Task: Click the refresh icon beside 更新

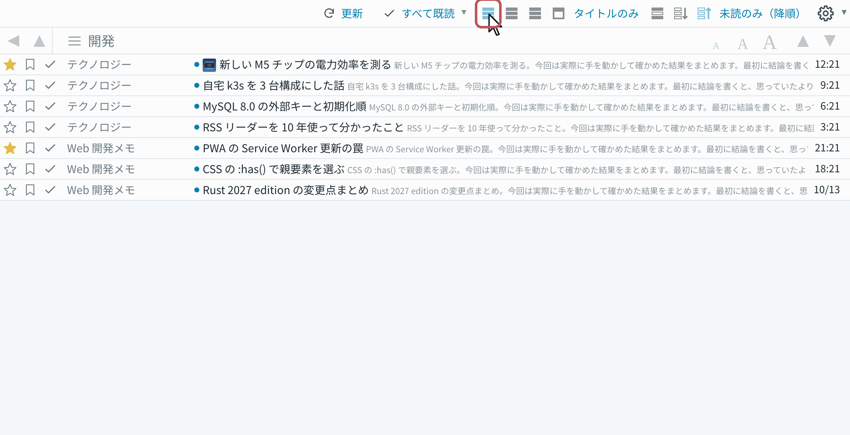Action: click(329, 13)
